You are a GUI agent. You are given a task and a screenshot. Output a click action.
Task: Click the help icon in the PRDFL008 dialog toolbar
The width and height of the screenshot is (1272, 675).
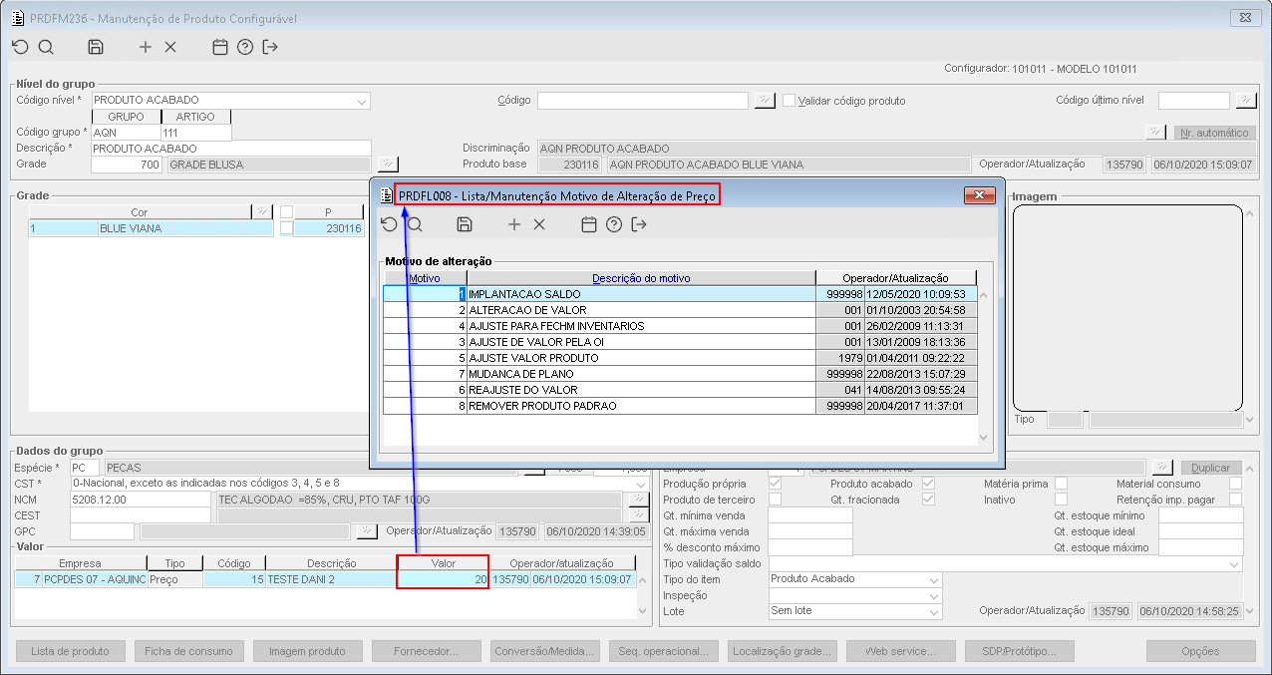[x=614, y=224]
